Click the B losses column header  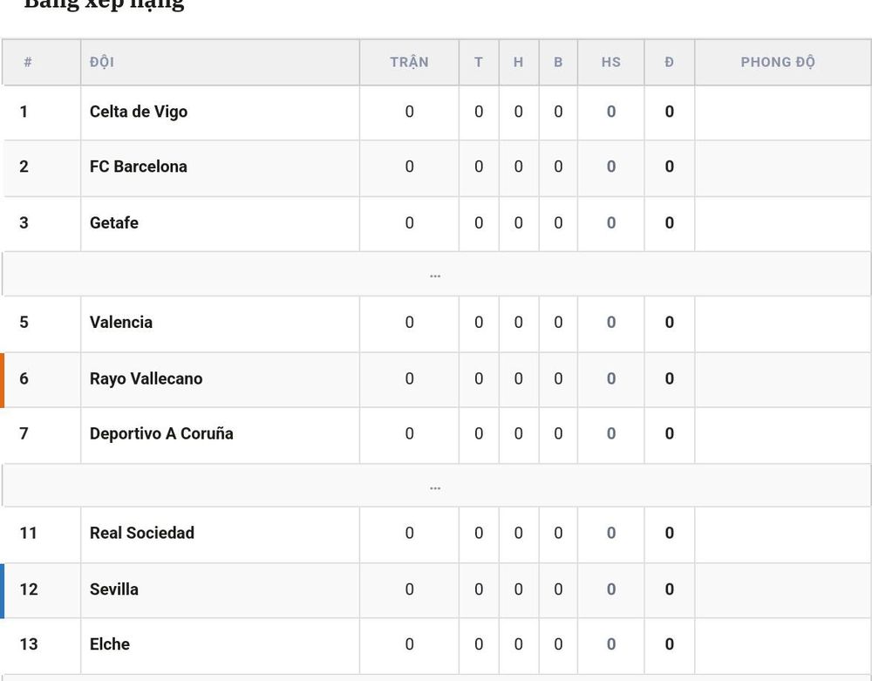(x=558, y=62)
